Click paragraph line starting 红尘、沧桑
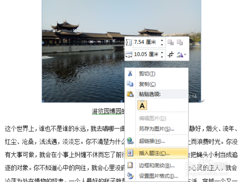This screenshot has height=182, width=242. pyautogui.click(x=65, y=142)
